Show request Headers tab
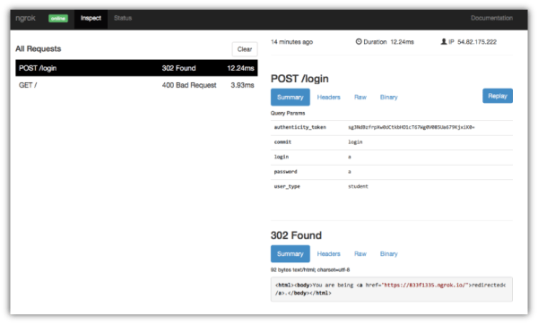 click(329, 98)
